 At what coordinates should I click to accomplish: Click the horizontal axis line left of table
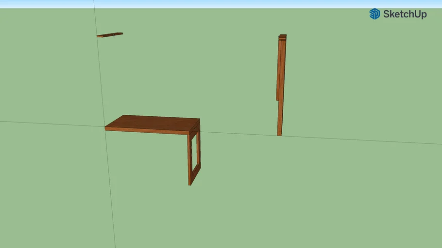49,124
